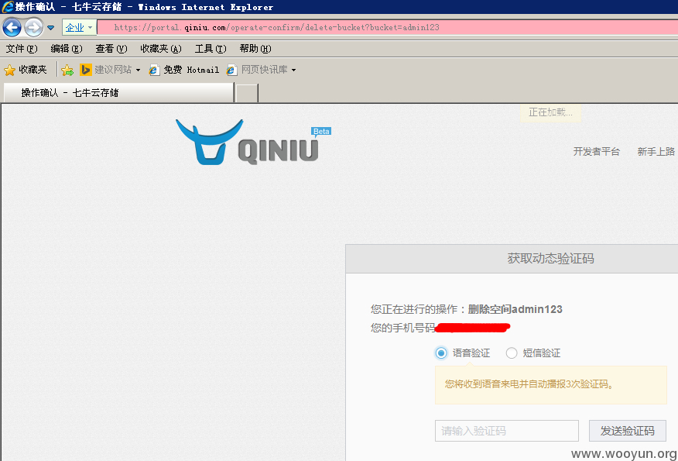The width and height of the screenshot is (678, 461).
Task: Go back with the browser Back arrow
Action: pos(12,28)
